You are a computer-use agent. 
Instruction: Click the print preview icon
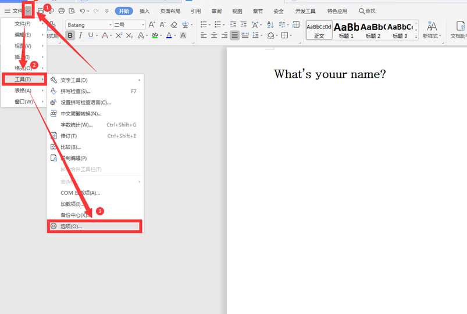click(72, 11)
